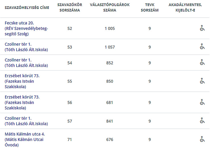Open Czollner tér 1. address for district 53

(18, 44)
